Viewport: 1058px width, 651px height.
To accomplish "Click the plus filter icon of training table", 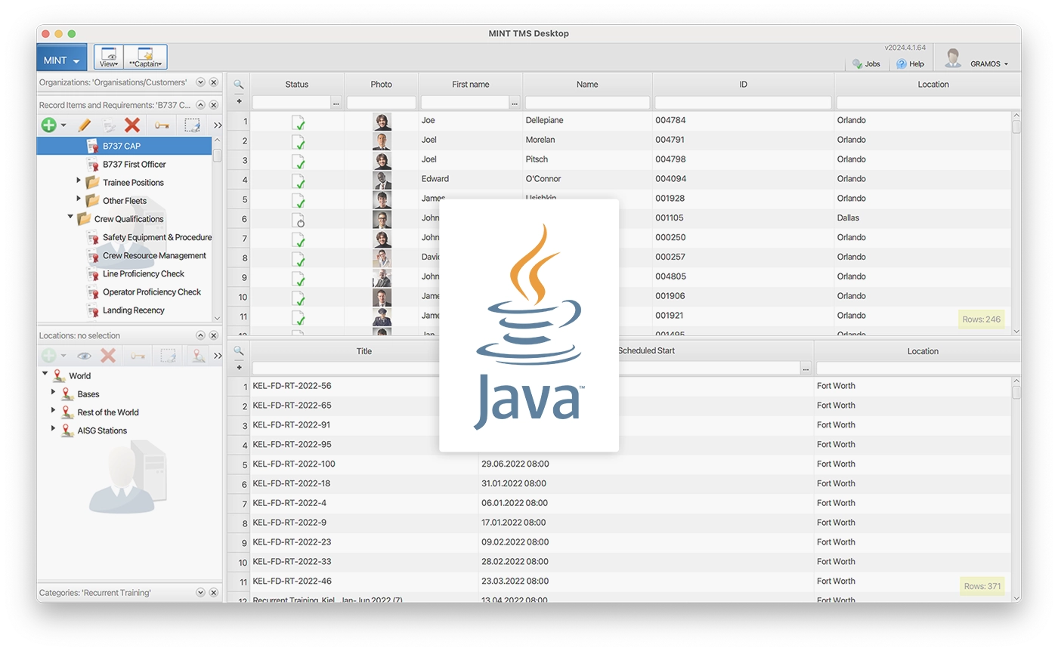I will tap(239, 368).
